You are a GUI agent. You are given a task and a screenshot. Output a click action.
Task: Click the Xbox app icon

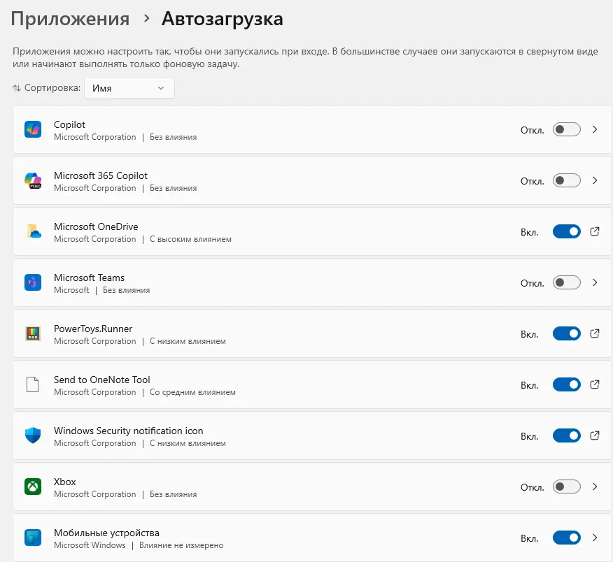coord(33,487)
